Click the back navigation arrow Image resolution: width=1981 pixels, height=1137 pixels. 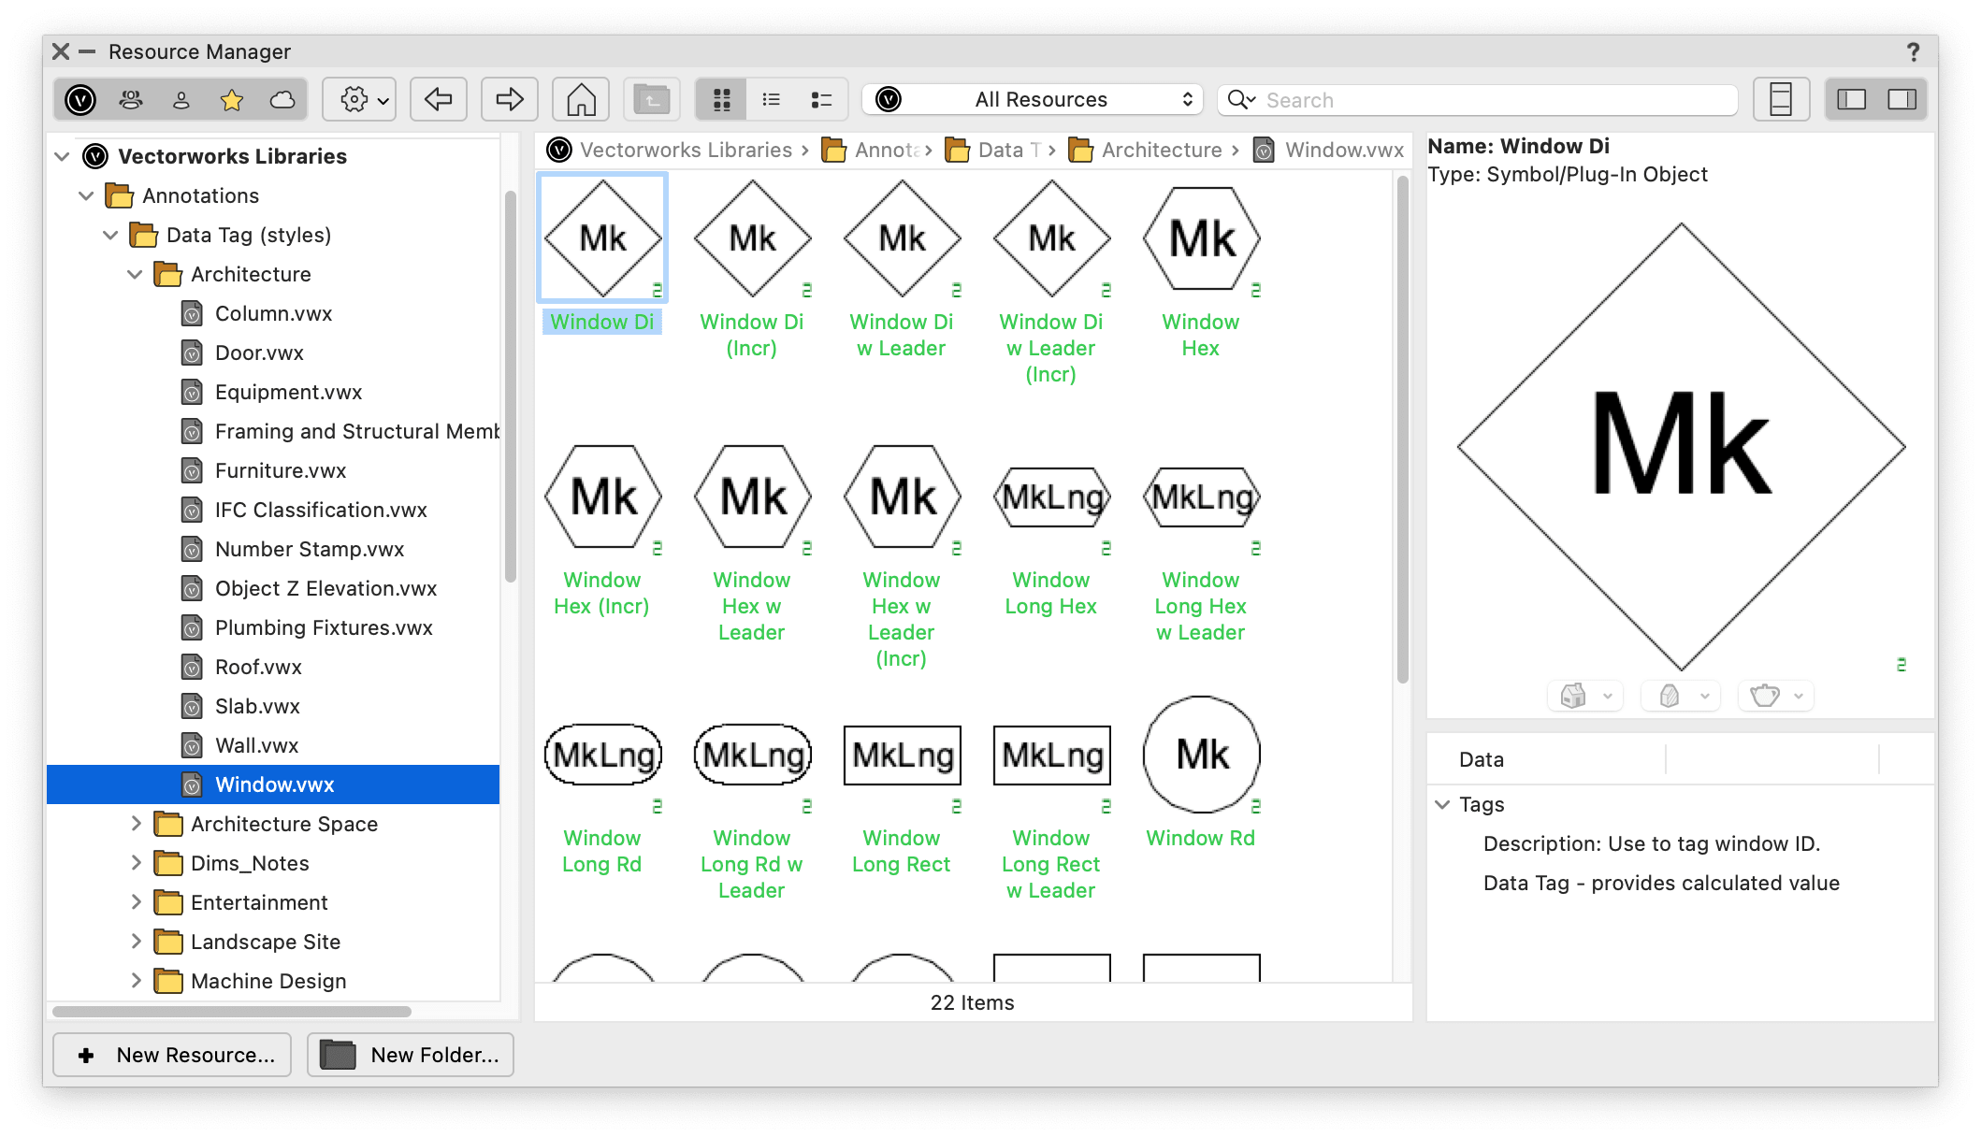(438, 98)
